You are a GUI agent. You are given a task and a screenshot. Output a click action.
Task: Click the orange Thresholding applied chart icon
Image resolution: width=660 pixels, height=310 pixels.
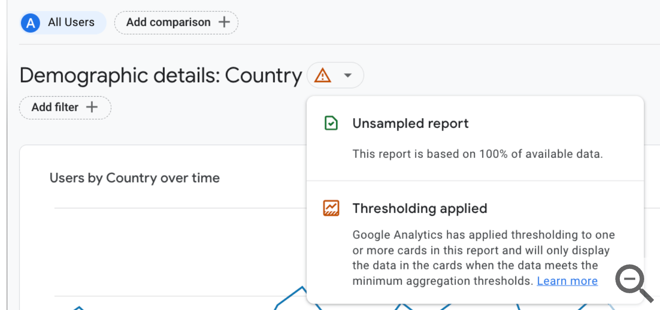331,208
